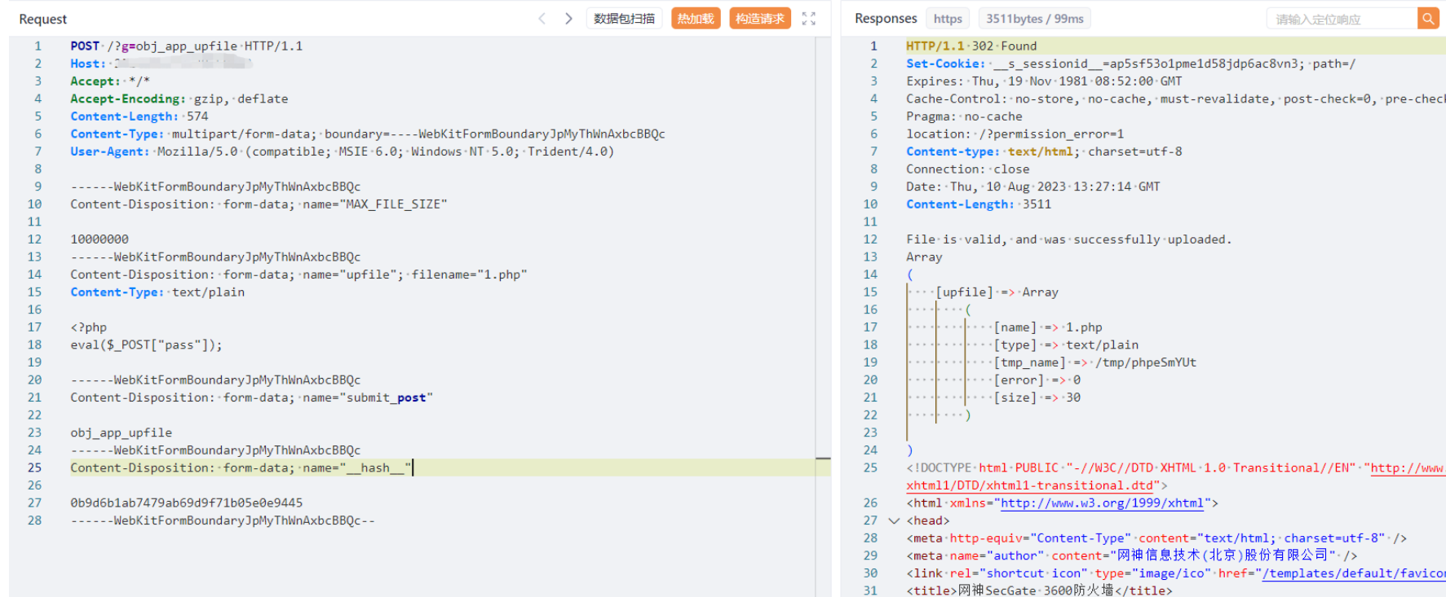1446x597 pixels.
Task: Click the 3511bytes / 99ms response info
Action: click(x=1035, y=19)
